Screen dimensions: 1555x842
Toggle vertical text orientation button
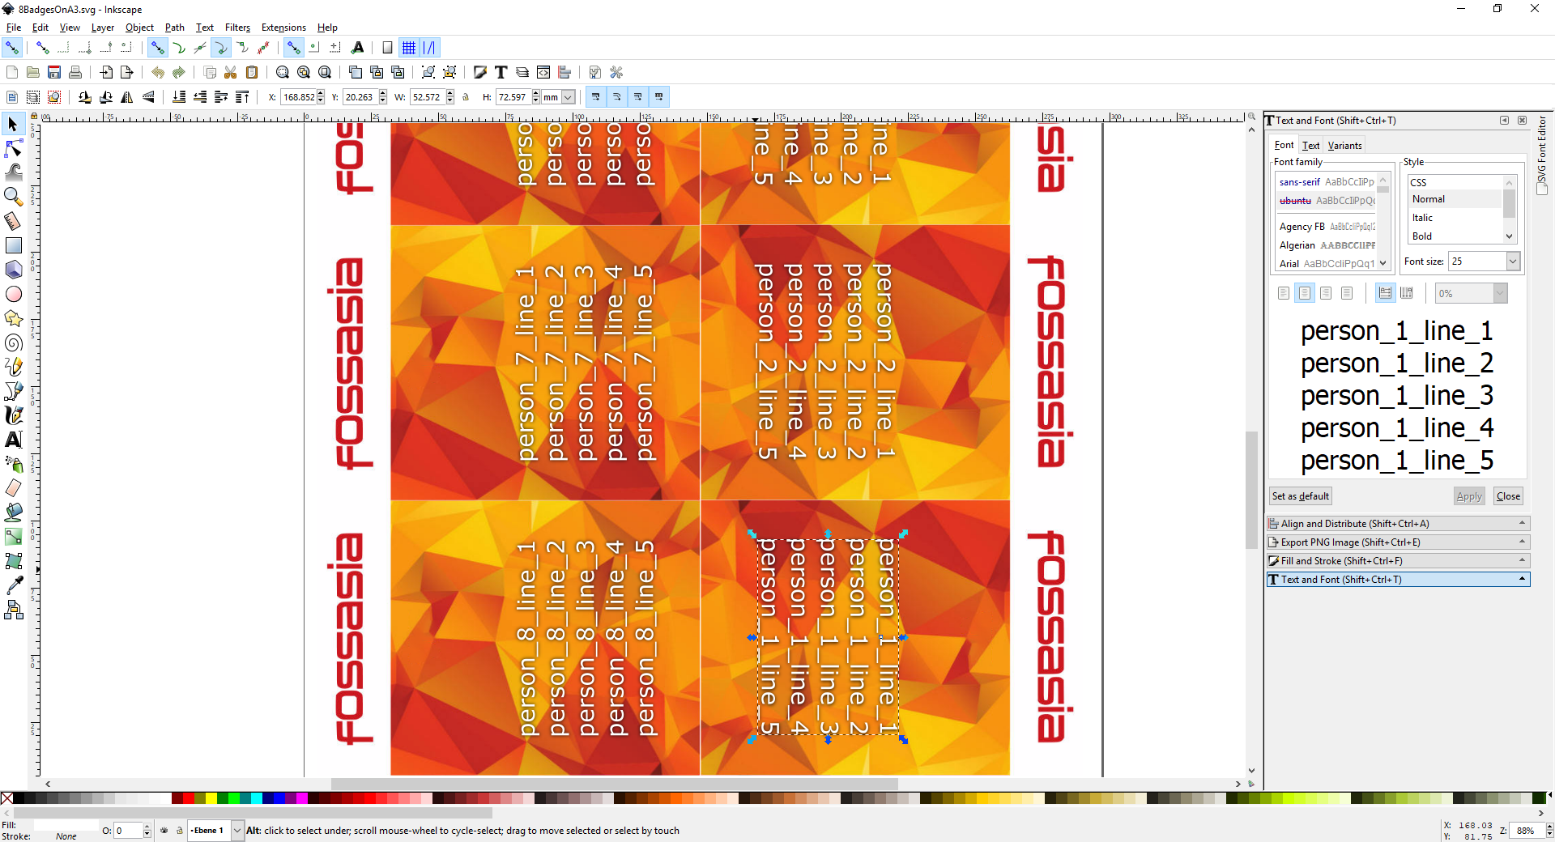(1407, 293)
